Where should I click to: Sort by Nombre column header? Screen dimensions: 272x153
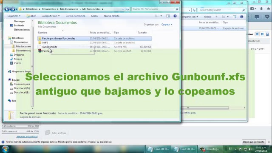point(42,33)
